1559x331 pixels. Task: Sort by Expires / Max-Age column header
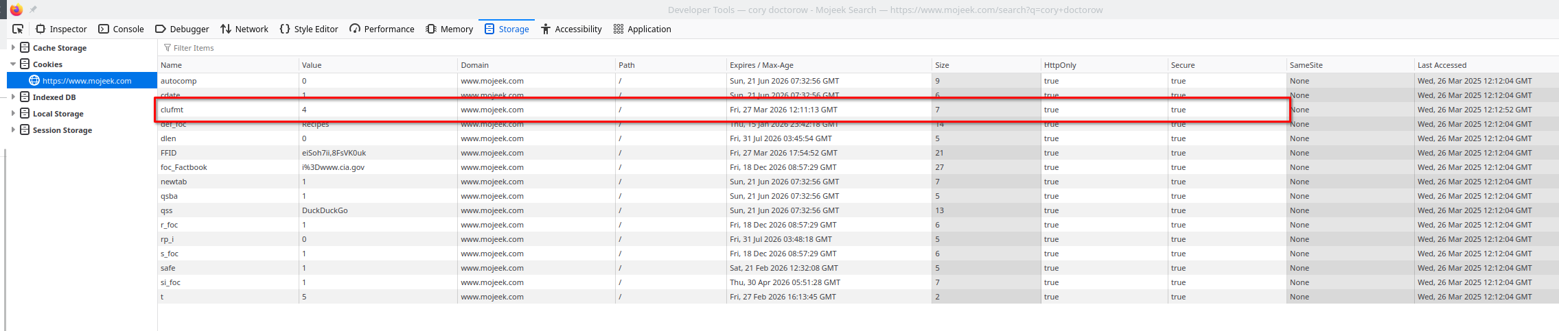[829, 65]
